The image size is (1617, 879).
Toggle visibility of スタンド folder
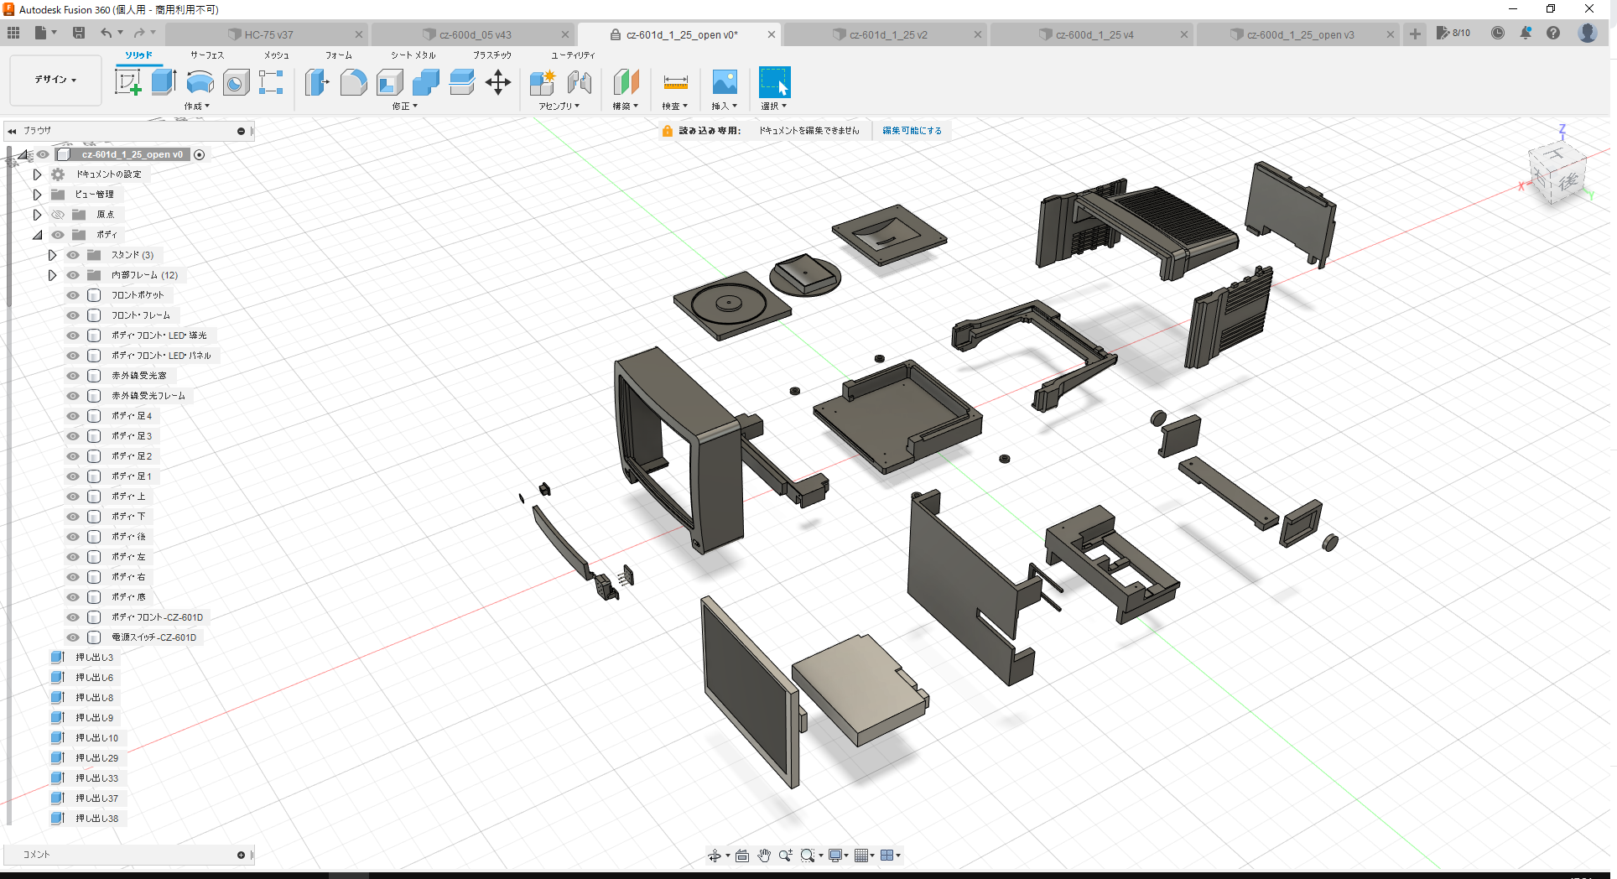[72, 255]
